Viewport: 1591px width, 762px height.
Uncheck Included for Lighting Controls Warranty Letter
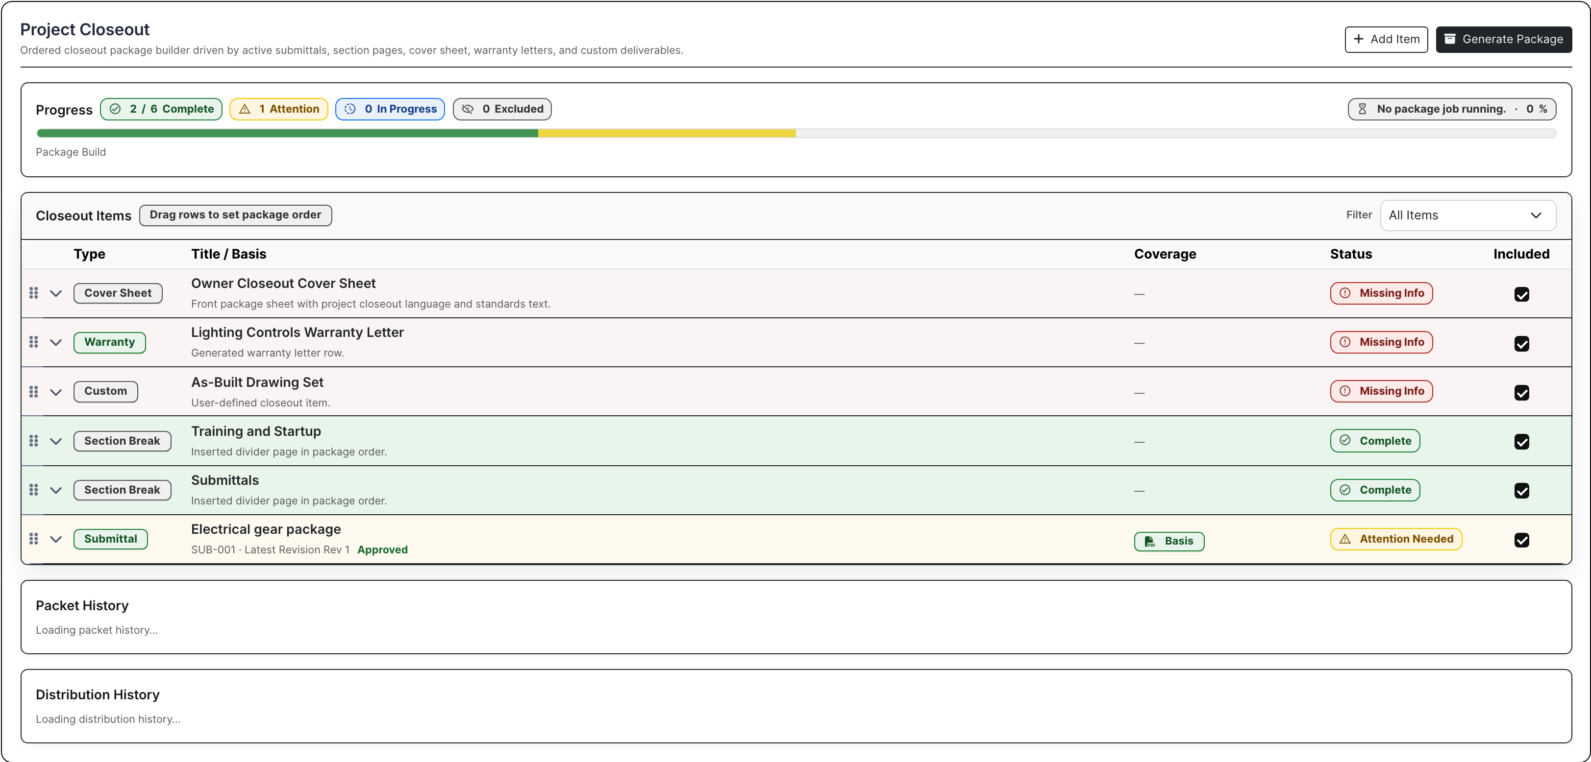1522,344
